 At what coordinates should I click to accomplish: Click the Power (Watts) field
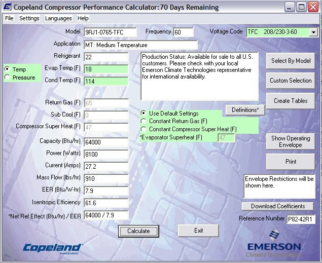coord(106,154)
